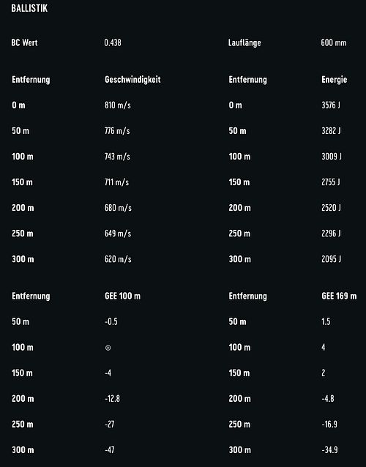Select the Lauflänge value 600 mm
This screenshot has height=467, width=366.
[334, 42]
